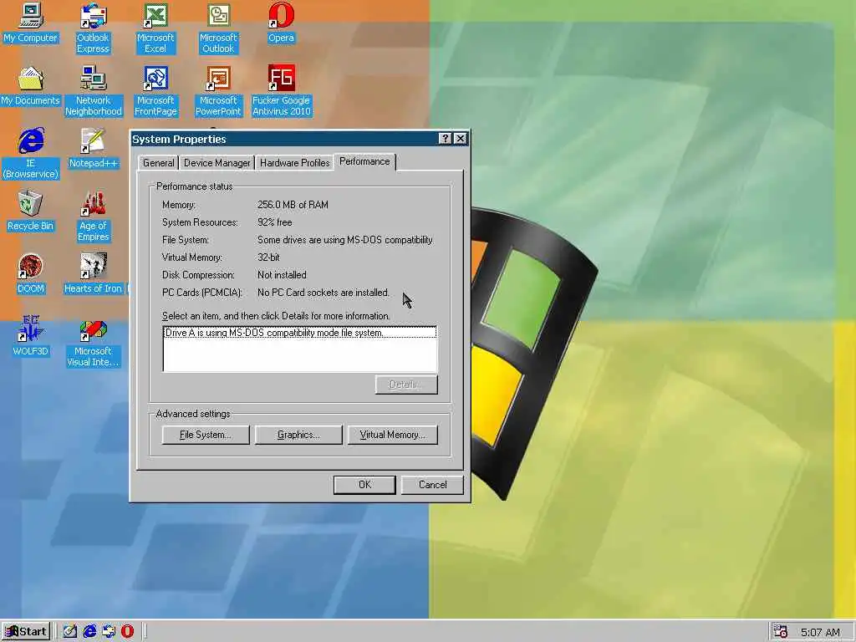
Task: Click Cancel in System Properties
Action: point(432,485)
